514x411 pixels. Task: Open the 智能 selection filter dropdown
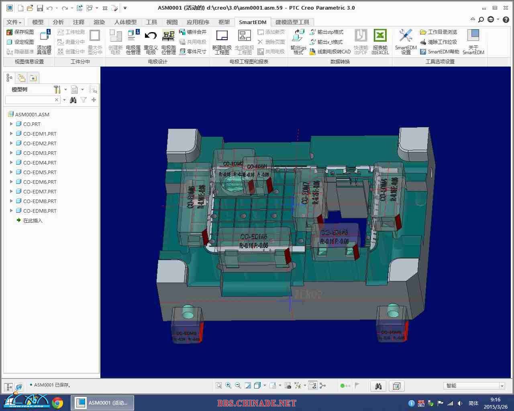502,386
